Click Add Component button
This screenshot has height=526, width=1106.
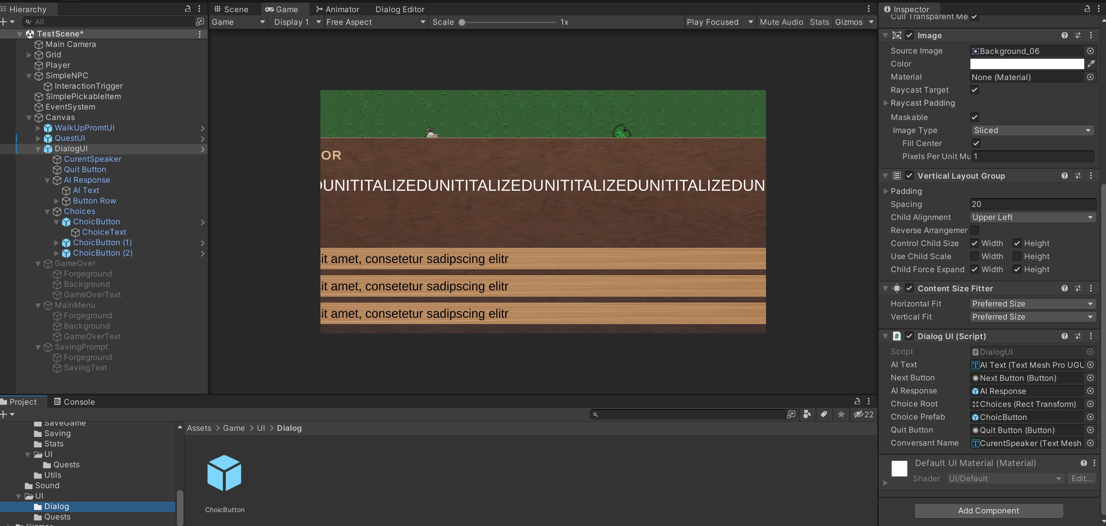tap(988, 510)
